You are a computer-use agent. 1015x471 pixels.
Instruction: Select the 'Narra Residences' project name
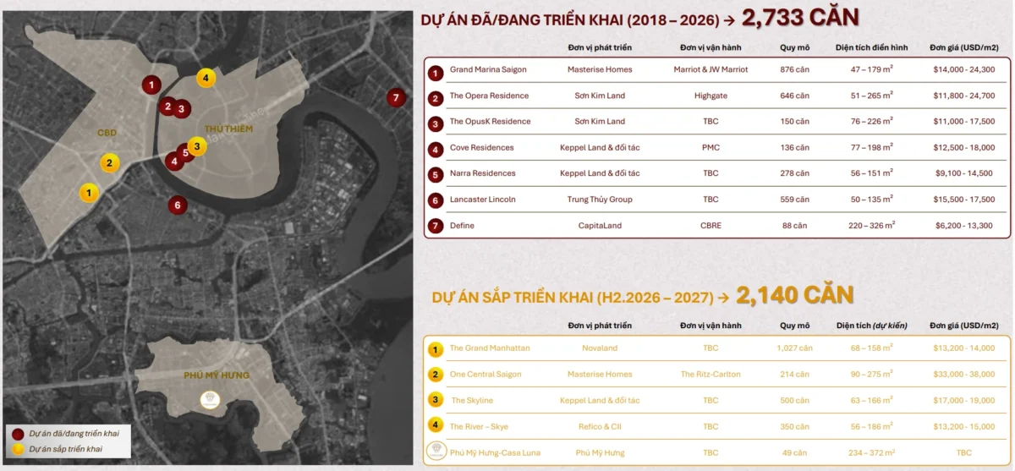[x=482, y=173]
